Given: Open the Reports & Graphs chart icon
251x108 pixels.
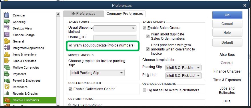Looking at the screenshot, I should [x=7, y=93].
